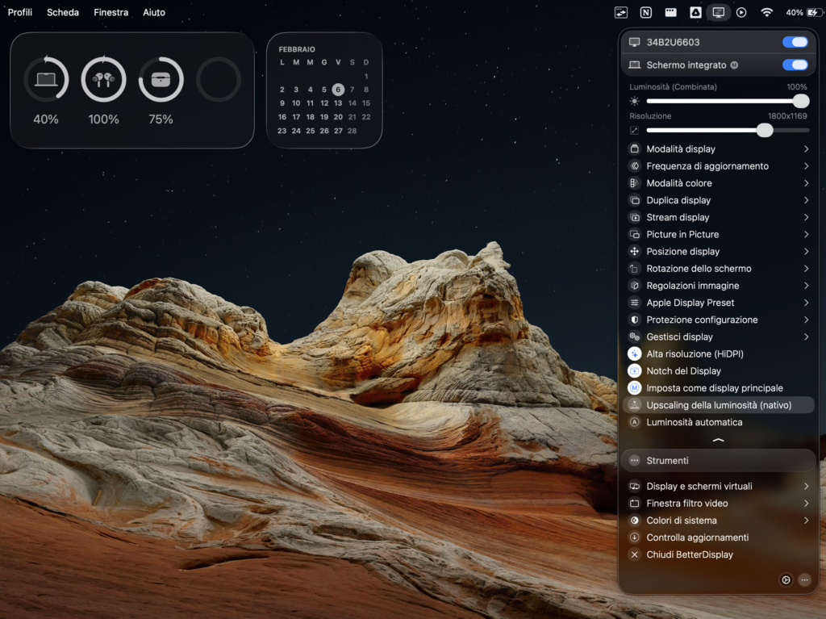Toggle the 34B2U6603 display switch
Image resolution: width=826 pixels, height=619 pixels.
[795, 41]
